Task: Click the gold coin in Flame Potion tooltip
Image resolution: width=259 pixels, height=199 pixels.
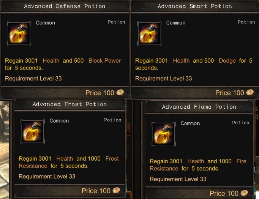Action: (244, 193)
